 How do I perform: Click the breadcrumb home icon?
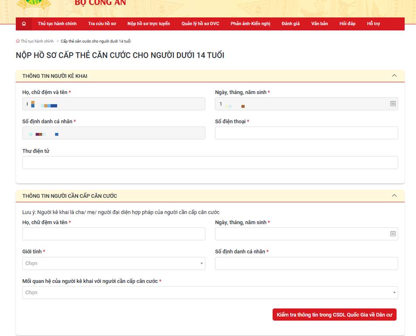point(18,41)
